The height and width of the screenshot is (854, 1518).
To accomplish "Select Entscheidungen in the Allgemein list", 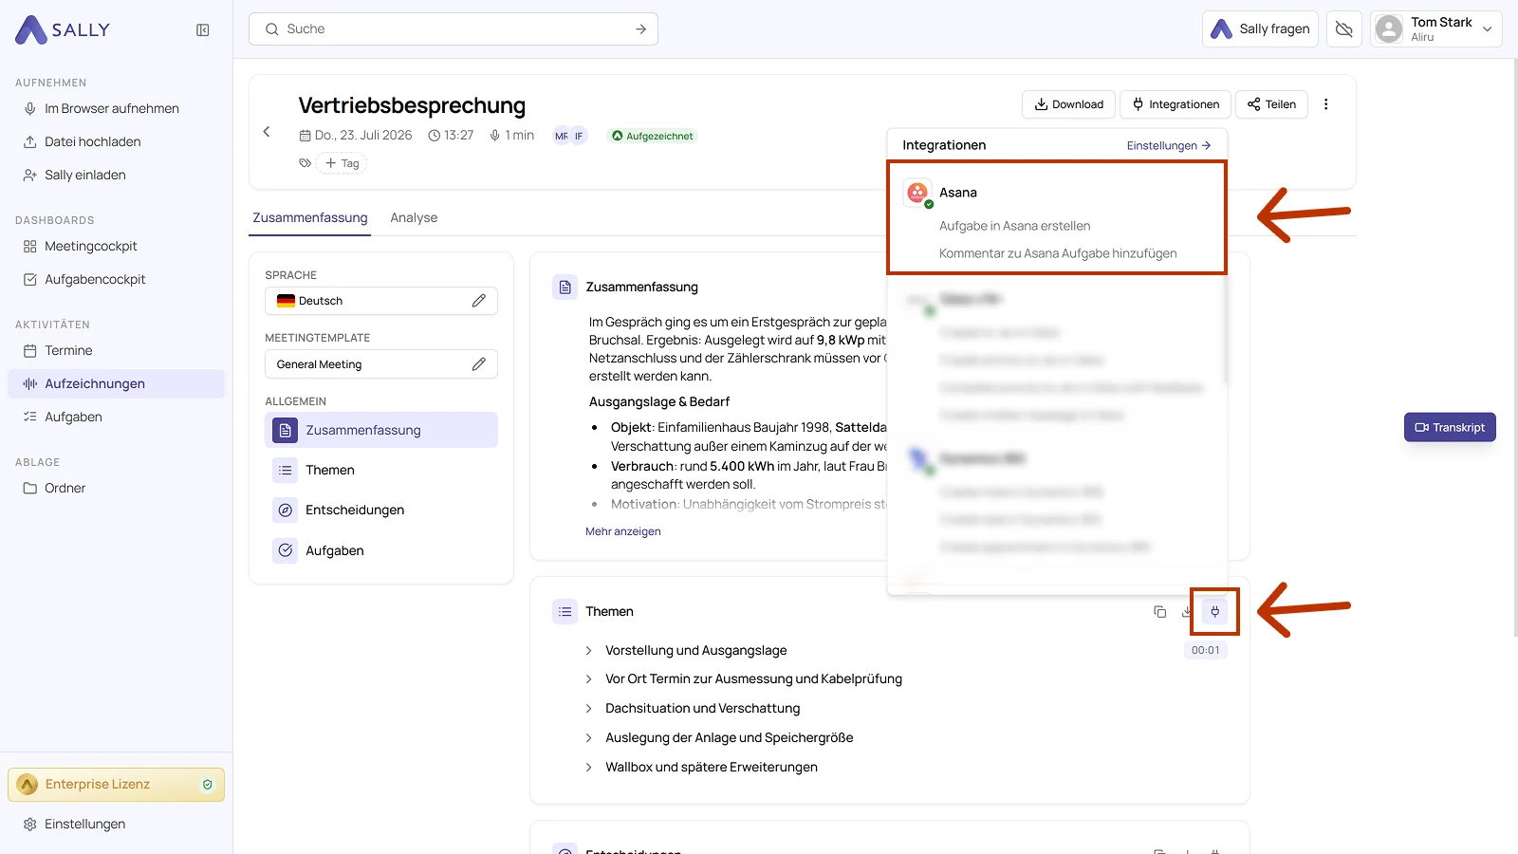I will [x=381, y=511].
